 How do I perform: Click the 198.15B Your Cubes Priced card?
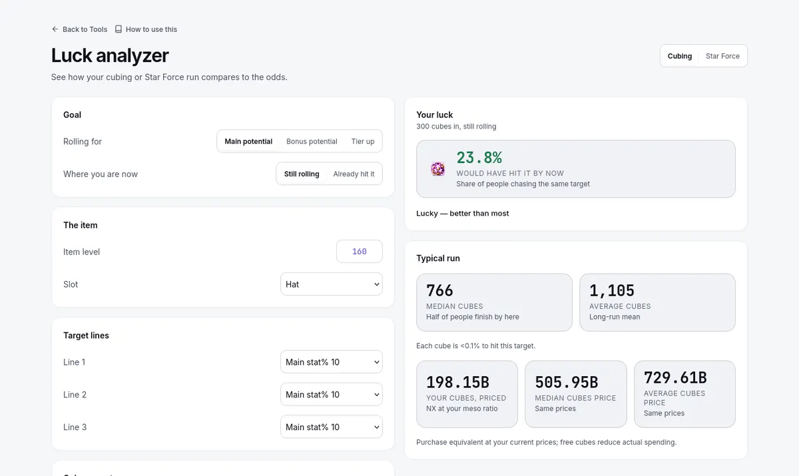[x=467, y=394]
